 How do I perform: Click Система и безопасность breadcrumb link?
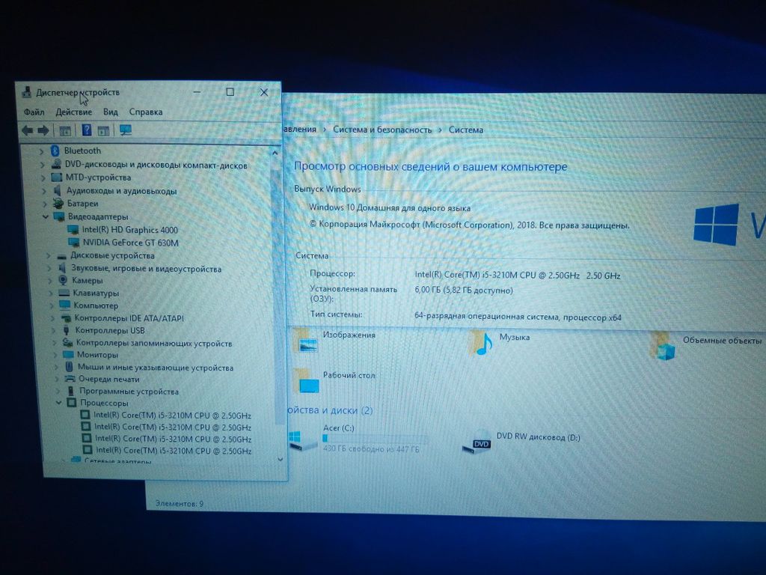tap(382, 130)
